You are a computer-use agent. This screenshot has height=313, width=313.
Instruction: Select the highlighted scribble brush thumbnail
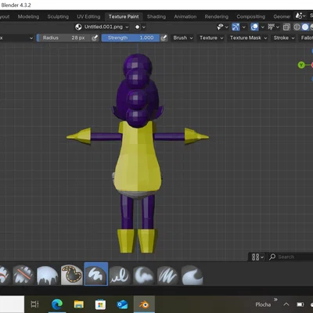[x=96, y=274]
